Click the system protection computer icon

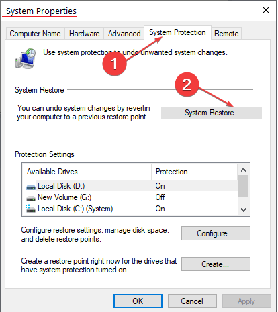(x=26, y=58)
